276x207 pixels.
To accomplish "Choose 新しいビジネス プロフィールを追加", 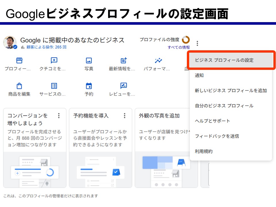I will point(231,91).
